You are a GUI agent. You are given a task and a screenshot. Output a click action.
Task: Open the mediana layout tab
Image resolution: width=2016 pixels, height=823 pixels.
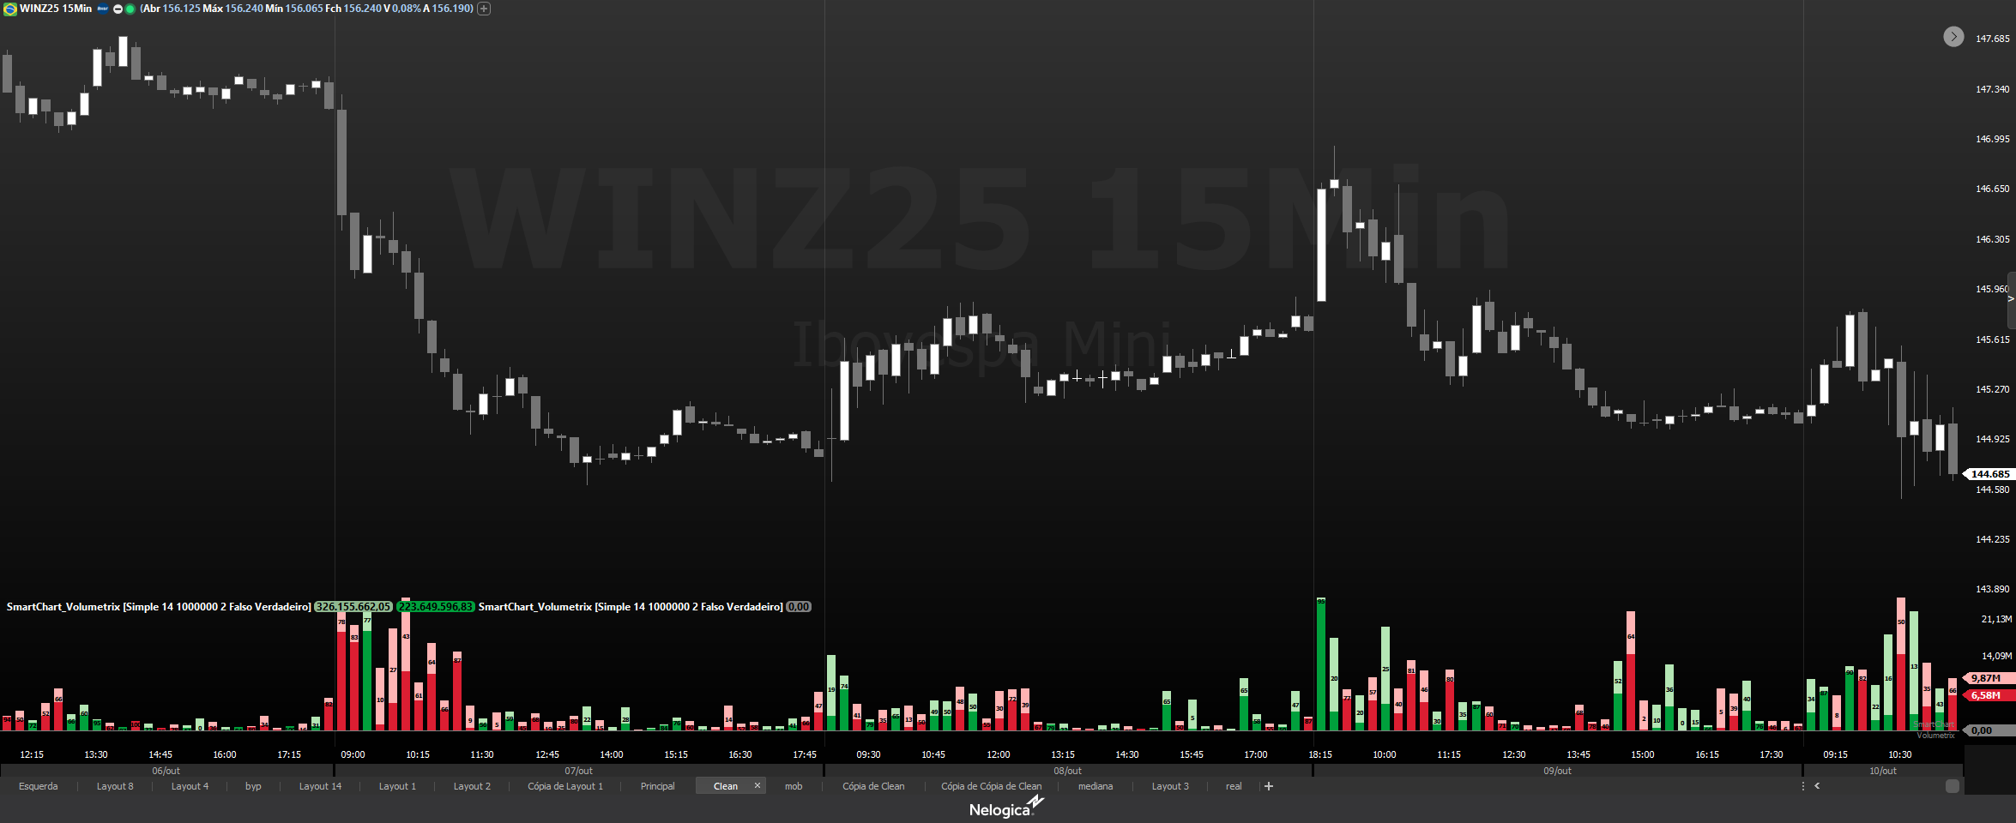click(x=1096, y=786)
